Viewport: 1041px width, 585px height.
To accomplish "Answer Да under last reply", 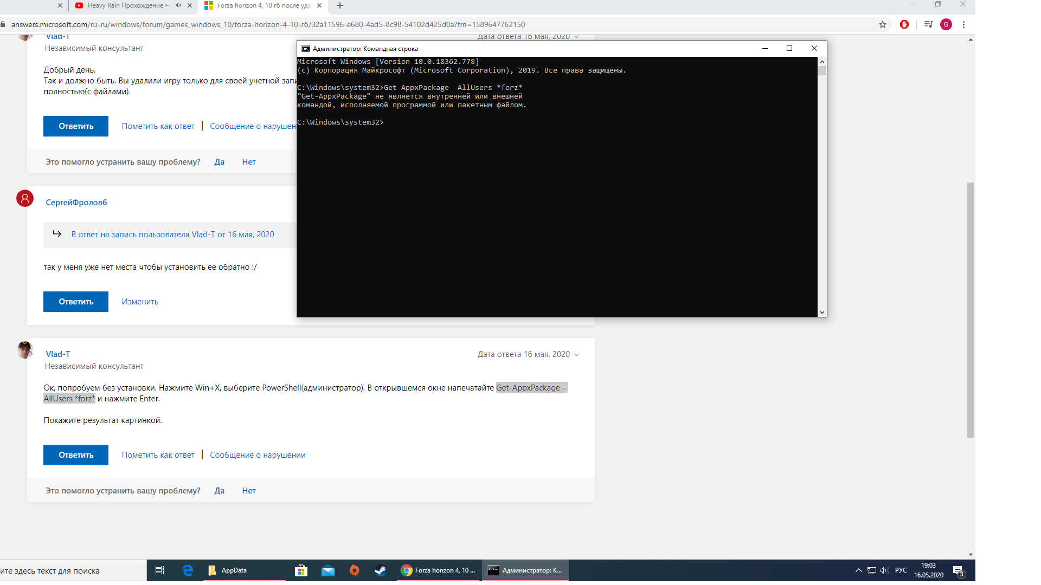I will pyautogui.click(x=219, y=491).
